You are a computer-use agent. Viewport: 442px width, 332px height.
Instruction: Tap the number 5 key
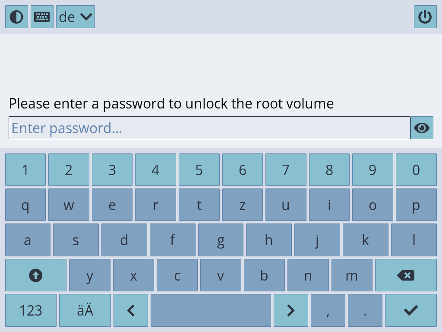click(199, 170)
